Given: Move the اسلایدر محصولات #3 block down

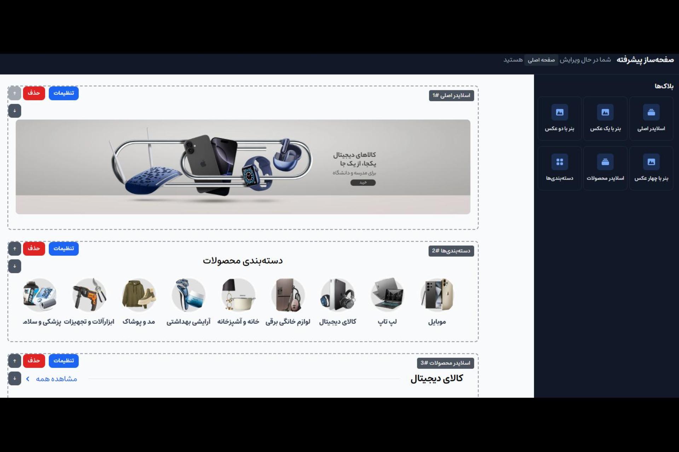Looking at the screenshot, I should 14,378.
